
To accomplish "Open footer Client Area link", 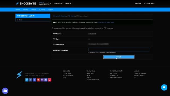I will pos(67,74).
